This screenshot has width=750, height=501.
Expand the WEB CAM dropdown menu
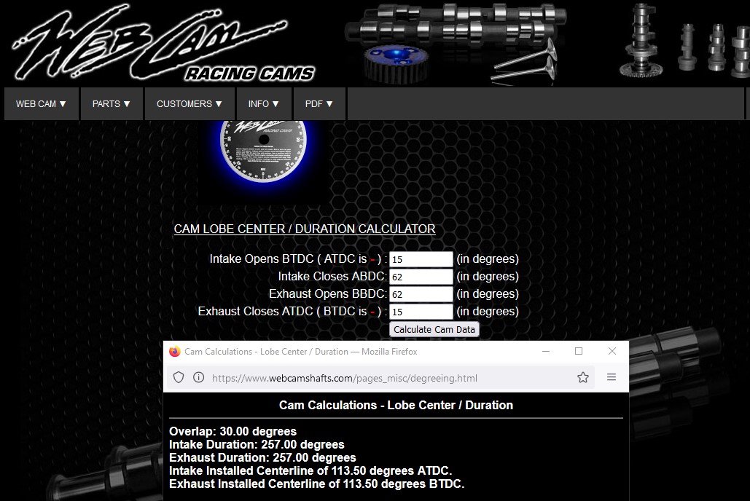pos(42,104)
